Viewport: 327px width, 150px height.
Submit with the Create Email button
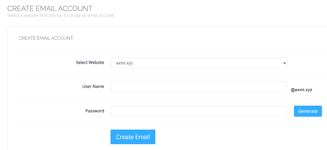[x=133, y=137]
